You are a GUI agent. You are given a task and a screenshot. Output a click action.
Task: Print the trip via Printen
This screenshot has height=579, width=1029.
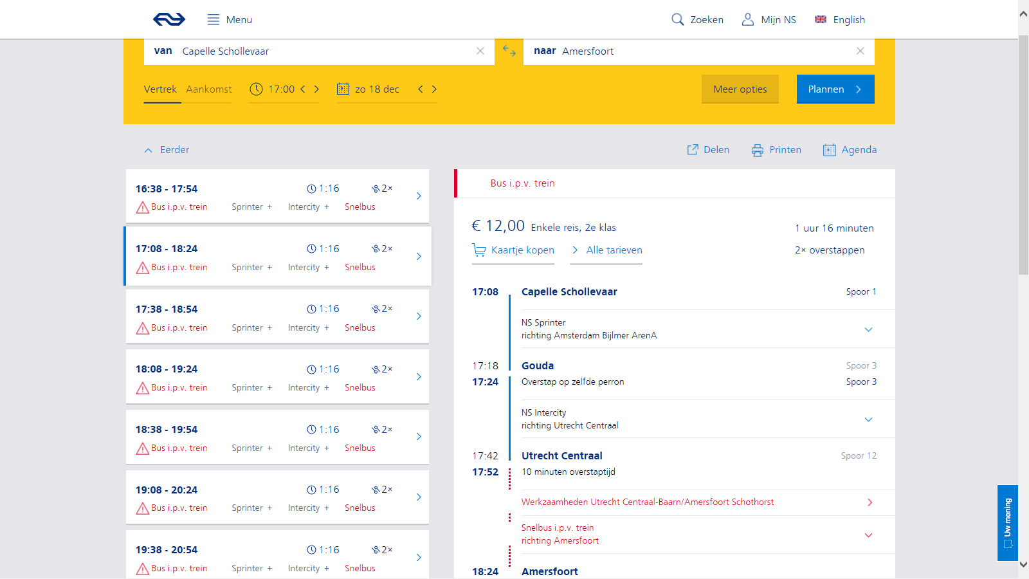776,150
